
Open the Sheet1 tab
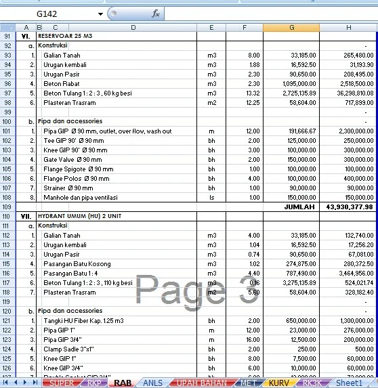click(x=349, y=383)
